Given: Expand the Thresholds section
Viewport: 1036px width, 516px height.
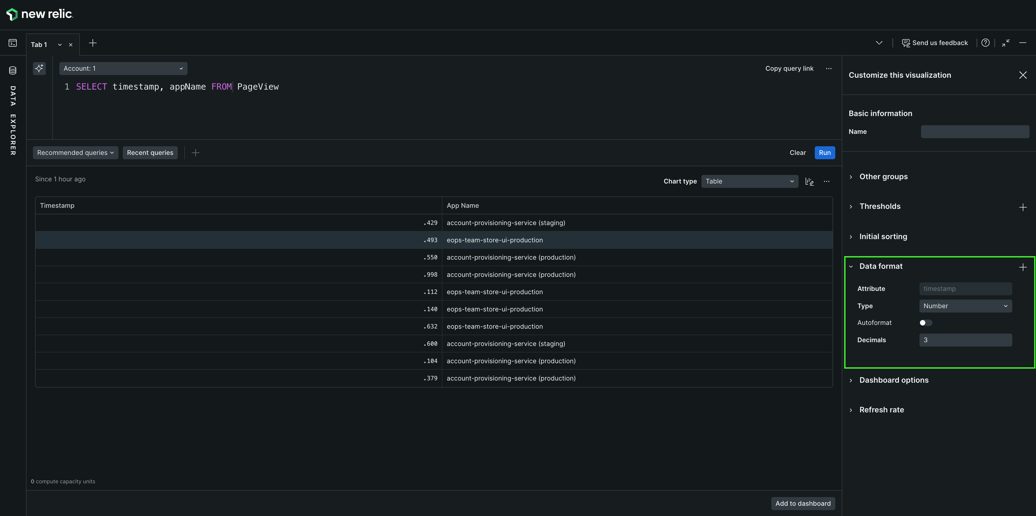Looking at the screenshot, I should coord(880,206).
